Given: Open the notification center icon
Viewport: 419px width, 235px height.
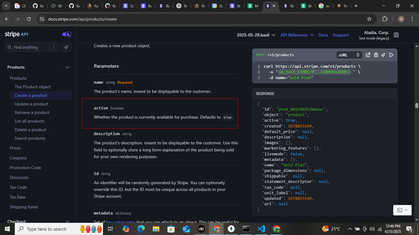Looking at the screenshot, I should point(409,229).
